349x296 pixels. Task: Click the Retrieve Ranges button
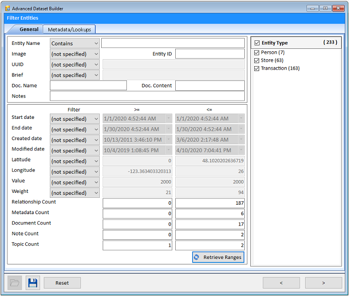218,258
